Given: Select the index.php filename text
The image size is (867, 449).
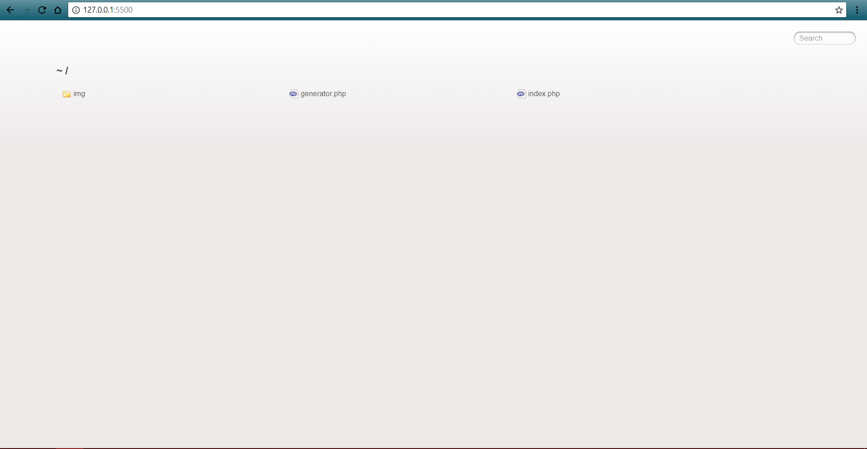Looking at the screenshot, I should (544, 94).
